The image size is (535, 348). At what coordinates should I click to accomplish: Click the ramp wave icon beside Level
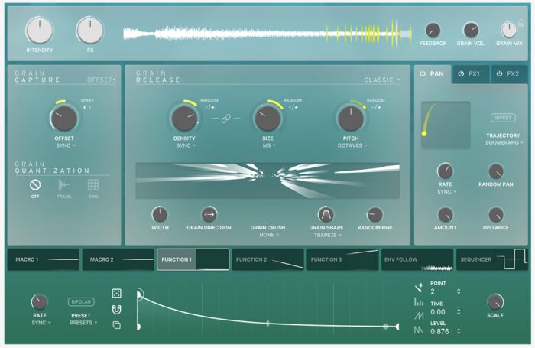(x=419, y=316)
